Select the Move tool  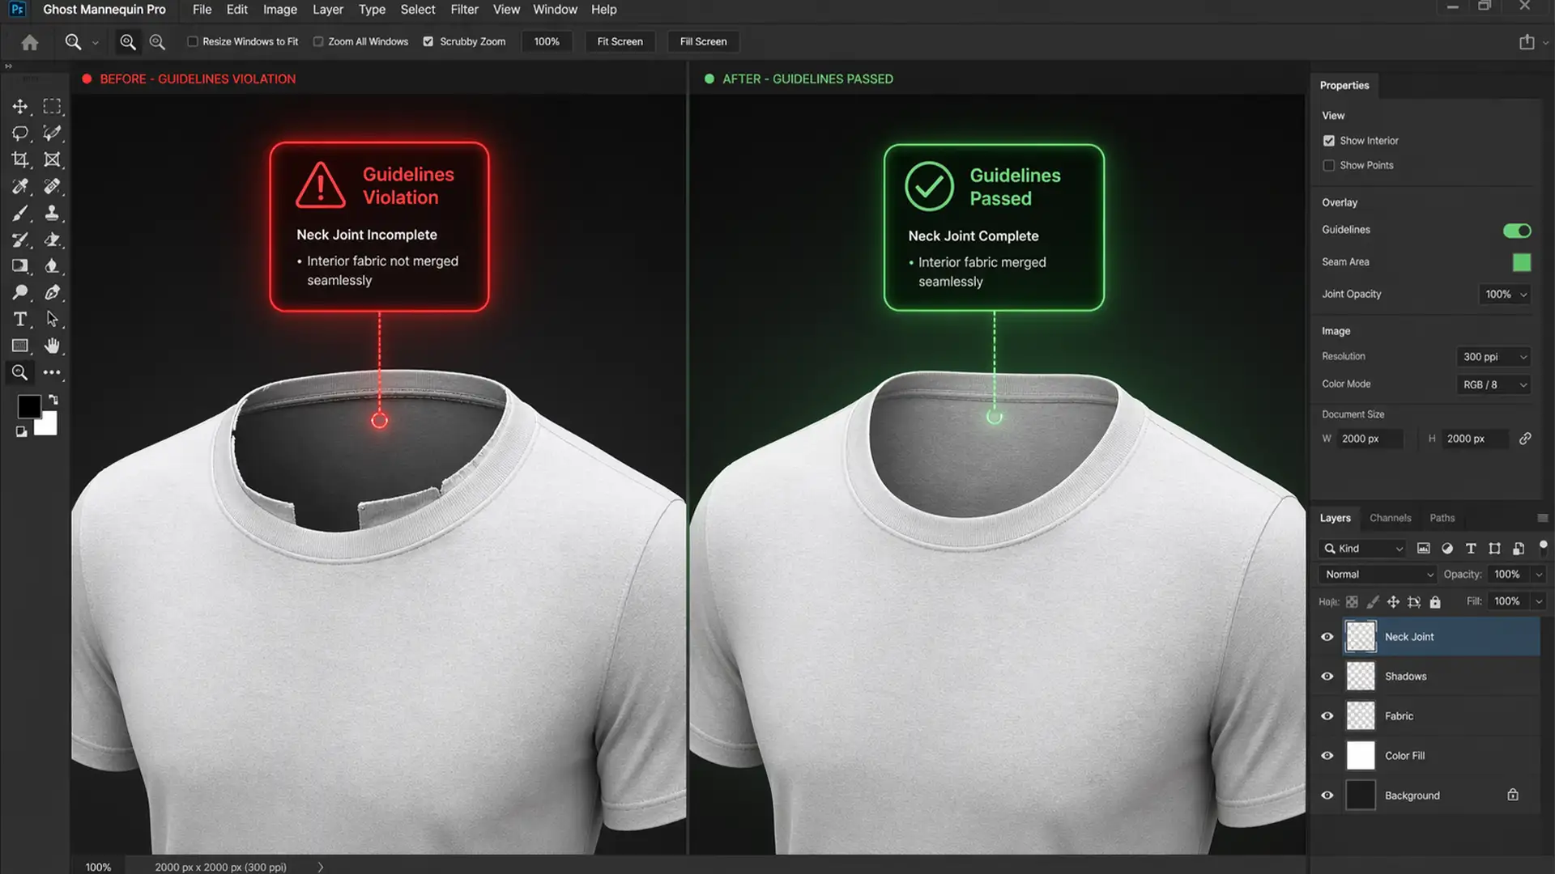(20, 107)
